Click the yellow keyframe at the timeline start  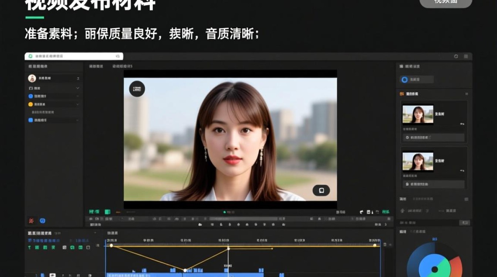tap(111, 246)
